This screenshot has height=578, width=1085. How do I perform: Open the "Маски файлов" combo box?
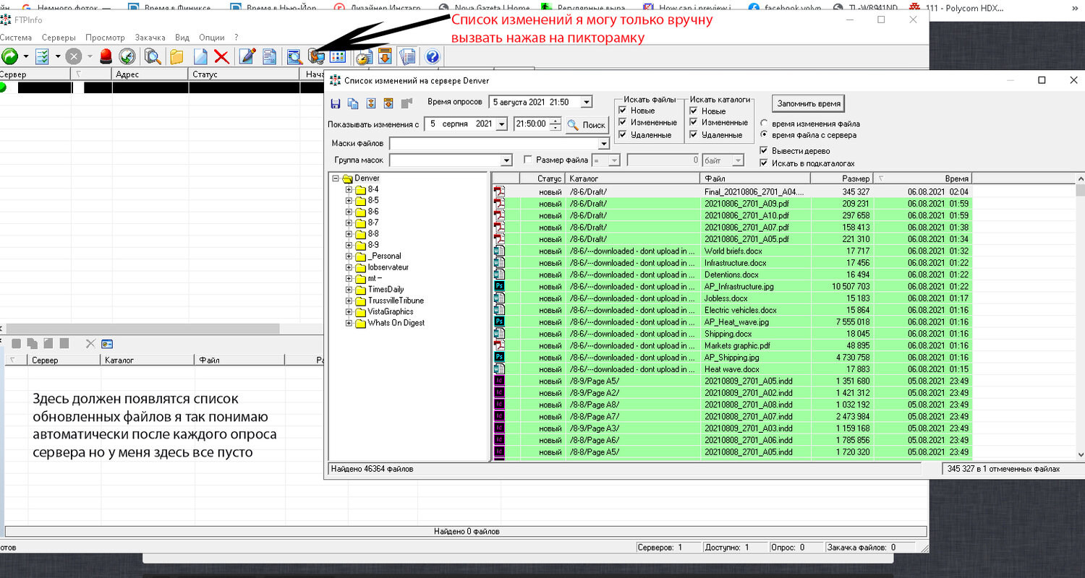499,143
